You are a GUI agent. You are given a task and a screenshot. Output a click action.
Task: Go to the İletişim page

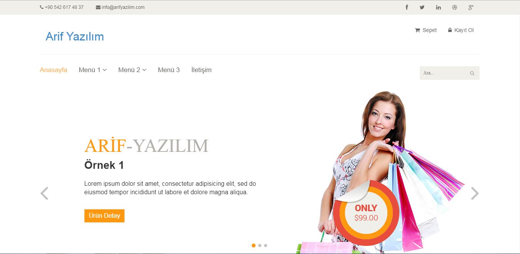[201, 70]
